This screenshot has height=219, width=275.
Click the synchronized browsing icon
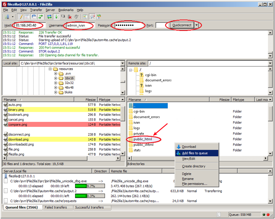click(99, 17)
